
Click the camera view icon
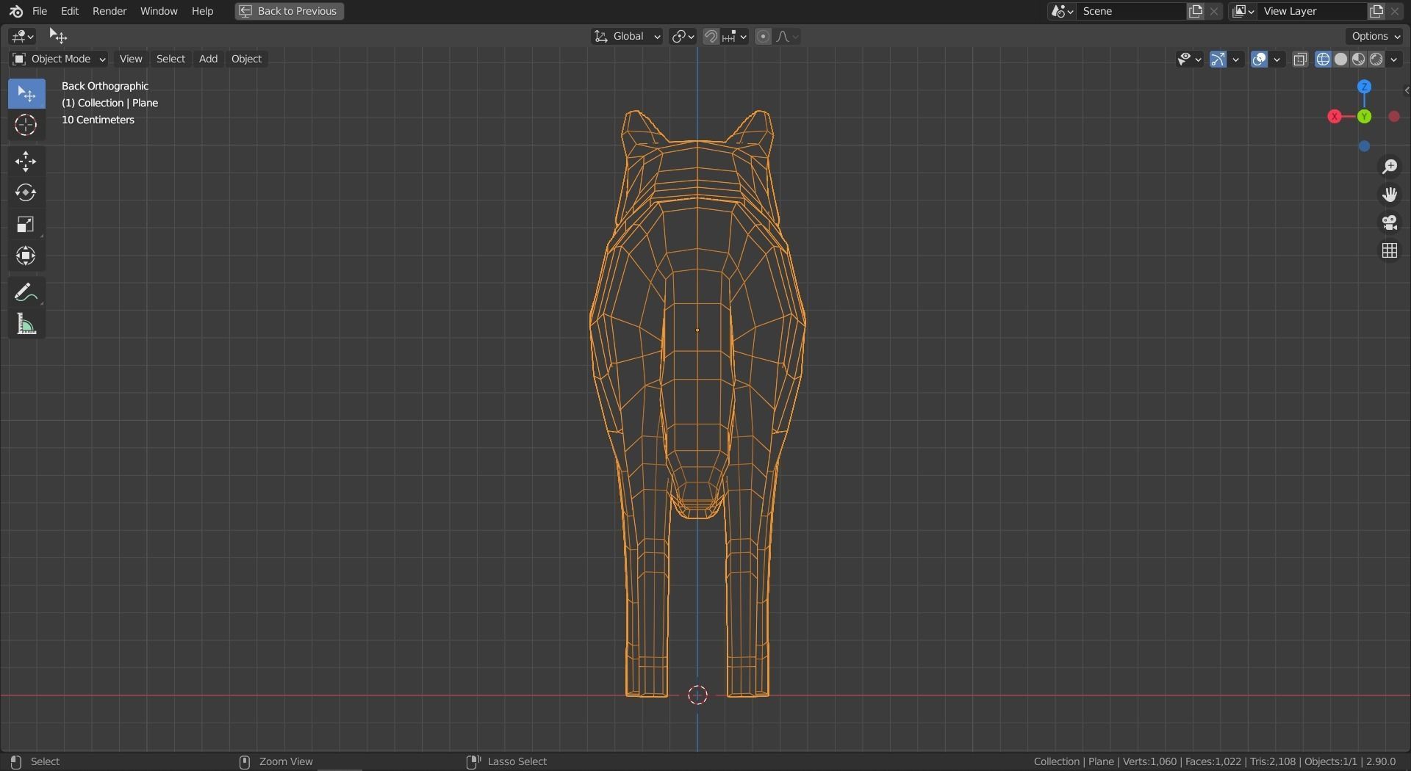(x=1389, y=223)
